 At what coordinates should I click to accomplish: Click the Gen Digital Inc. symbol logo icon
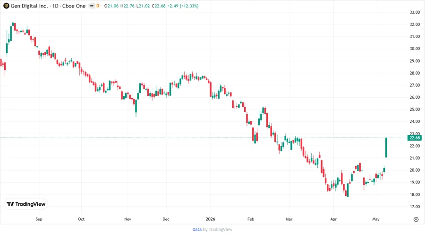6,6
